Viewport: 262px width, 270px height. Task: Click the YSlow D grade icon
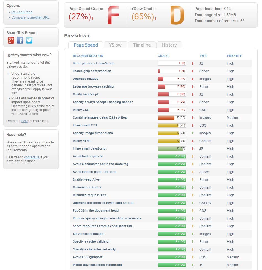(177, 15)
